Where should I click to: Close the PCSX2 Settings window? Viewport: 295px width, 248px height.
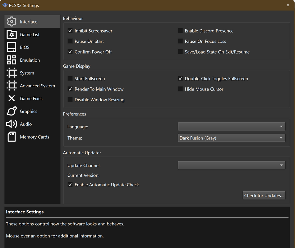tap(288, 5)
